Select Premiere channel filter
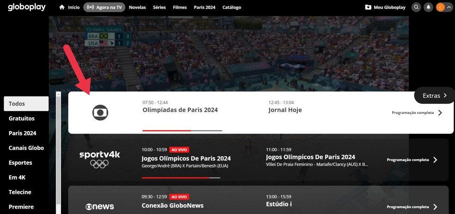455x214 pixels. pos(21,207)
